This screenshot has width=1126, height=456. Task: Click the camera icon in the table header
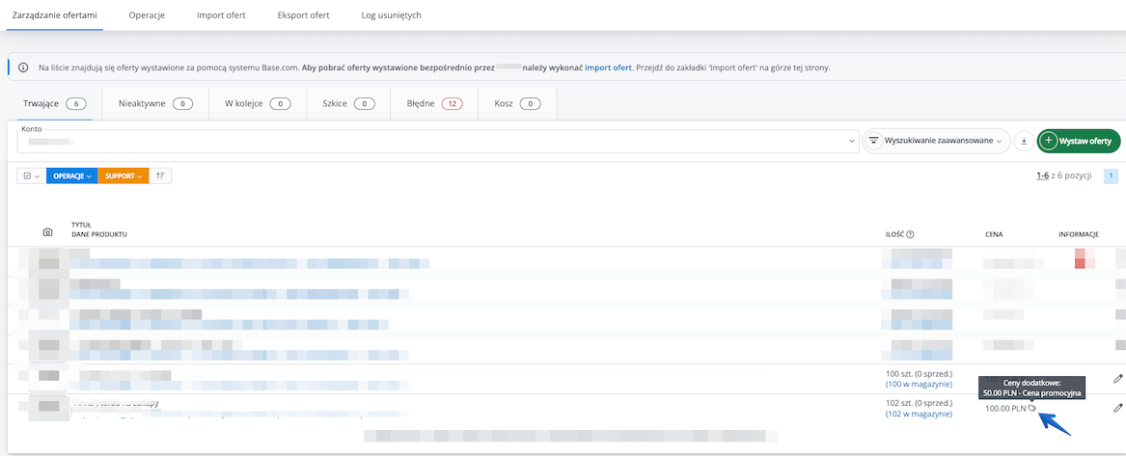click(48, 232)
